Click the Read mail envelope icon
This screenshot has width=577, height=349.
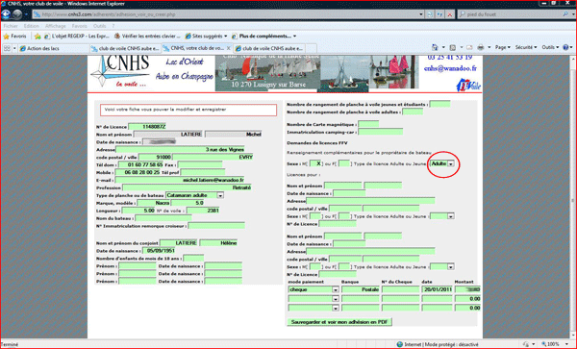(469, 47)
